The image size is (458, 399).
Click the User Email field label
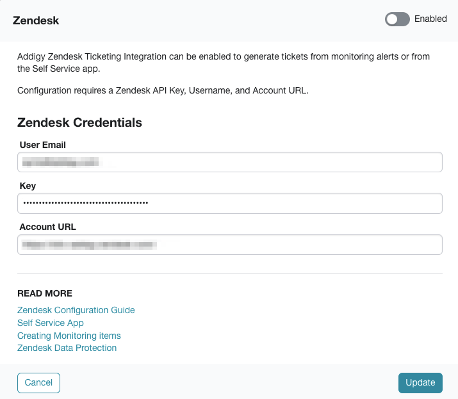click(43, 145)
